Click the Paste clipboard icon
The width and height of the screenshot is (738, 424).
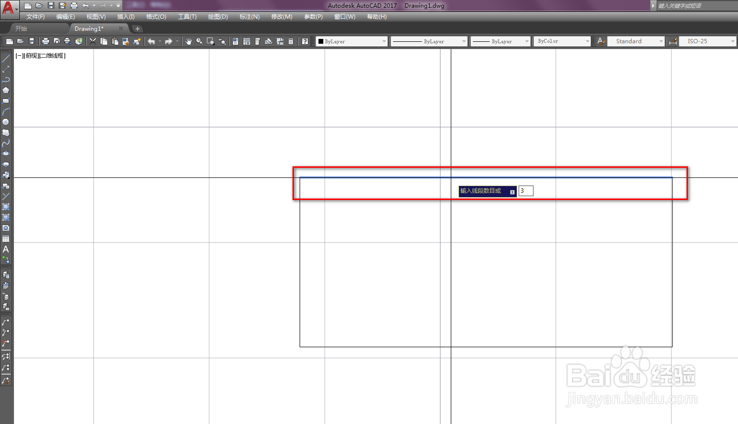[x=115, y=41]
